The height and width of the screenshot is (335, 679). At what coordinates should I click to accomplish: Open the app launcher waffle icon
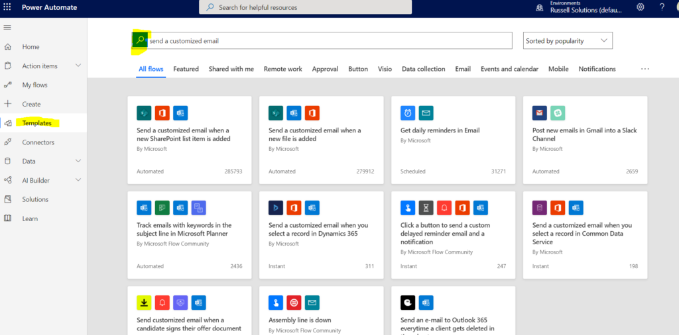pos(7,7)
